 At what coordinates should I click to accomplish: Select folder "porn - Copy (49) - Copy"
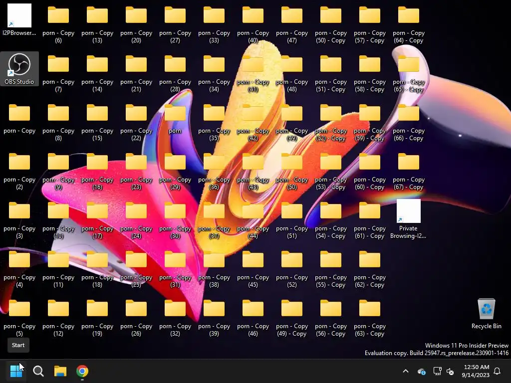pos(291,318)
